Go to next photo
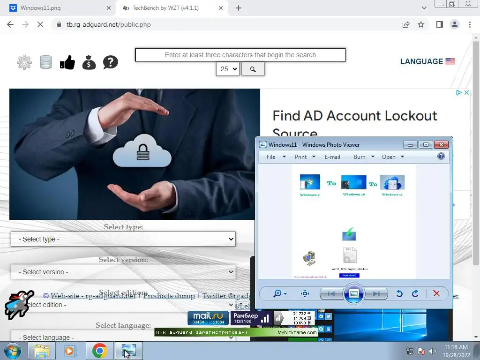 point(376,293)
